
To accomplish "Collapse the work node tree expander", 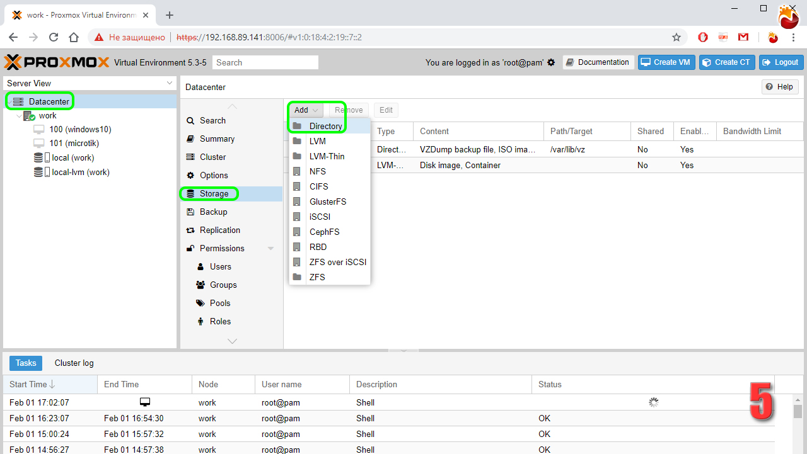I will point(18,116).
